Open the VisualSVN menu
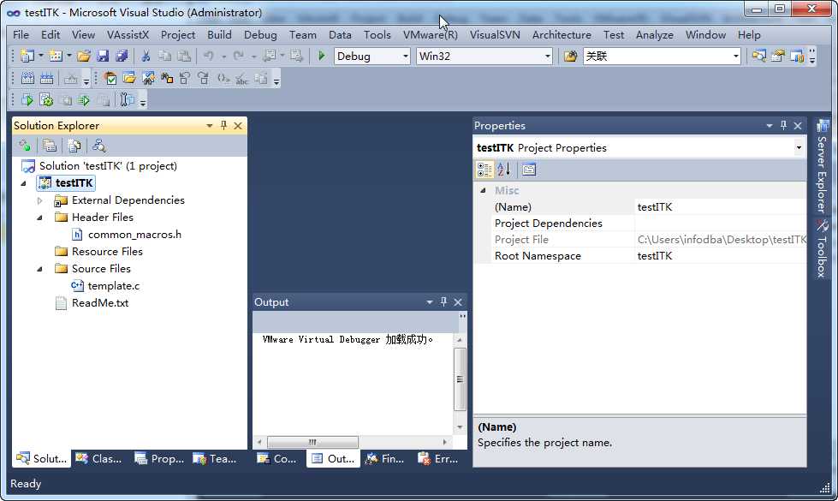 click(x=495, y=35)
